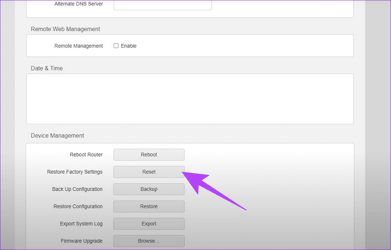Click Browse to select firmware file
Viewport: 391px width, 250px height.
point(149,241)
